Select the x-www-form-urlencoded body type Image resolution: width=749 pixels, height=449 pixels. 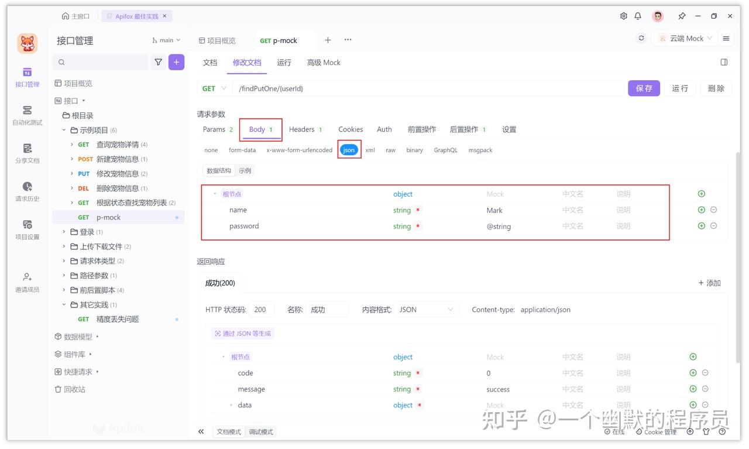pyautogui.click(x=300, y=150)
